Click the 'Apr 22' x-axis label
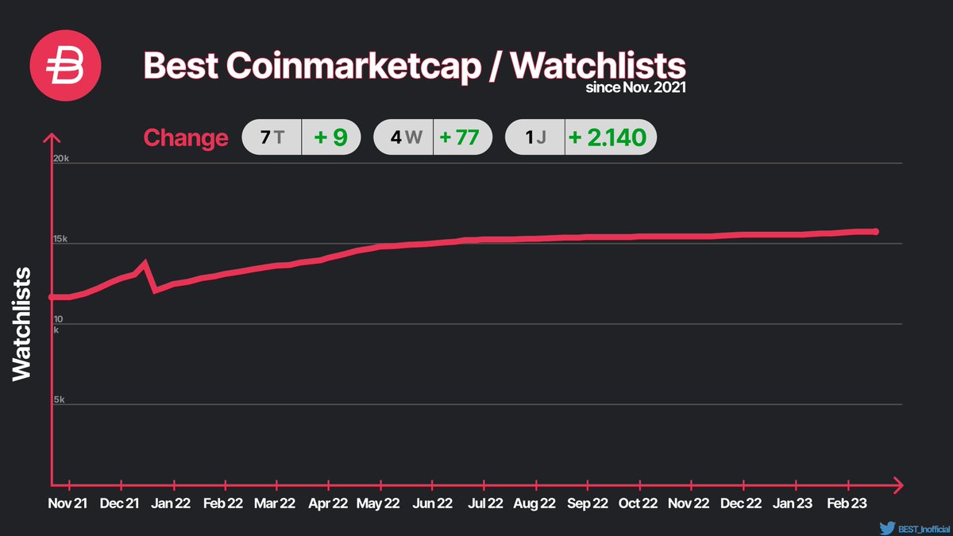This screenshot has height=536, width=953. [328, 503]
